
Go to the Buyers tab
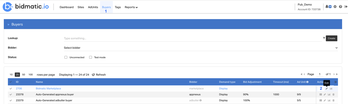point(106,7)
